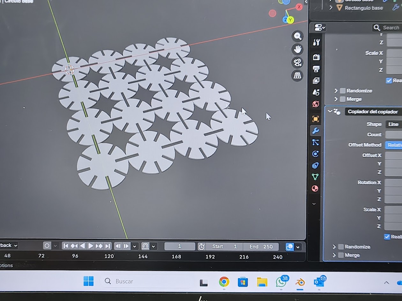
Task: Click the Copiador del copiador name field
Action: [x=373, y=111]
